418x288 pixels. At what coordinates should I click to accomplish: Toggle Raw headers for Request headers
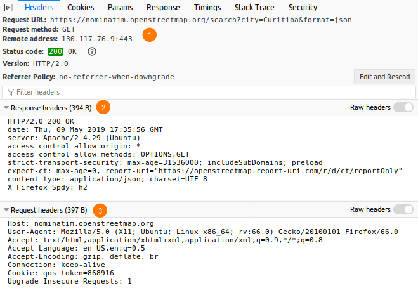pyautogui.click(x=403, y=209)
